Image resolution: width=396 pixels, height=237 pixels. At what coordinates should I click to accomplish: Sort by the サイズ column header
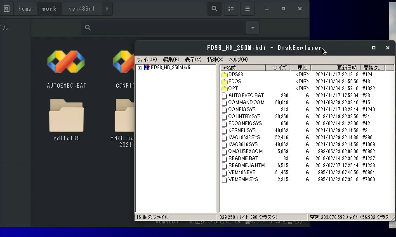(x=278, y=68)
